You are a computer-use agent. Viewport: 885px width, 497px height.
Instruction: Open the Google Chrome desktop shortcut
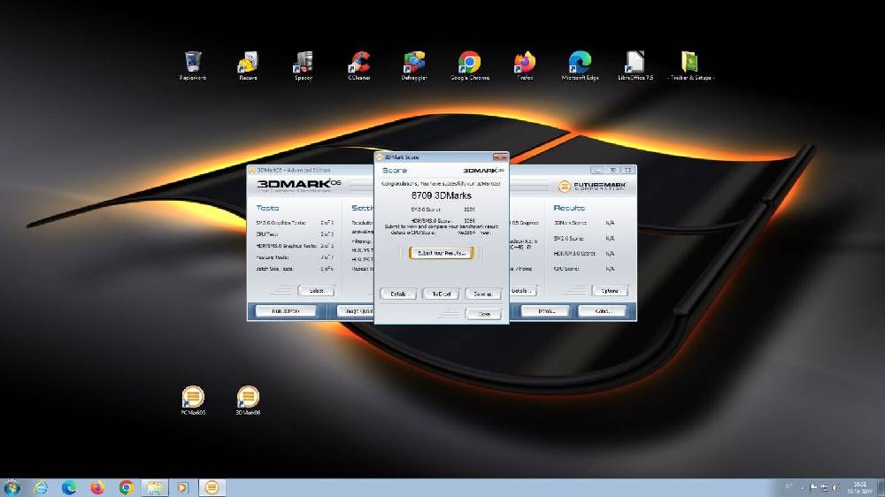pyautogui.click(x=470, y=65)
